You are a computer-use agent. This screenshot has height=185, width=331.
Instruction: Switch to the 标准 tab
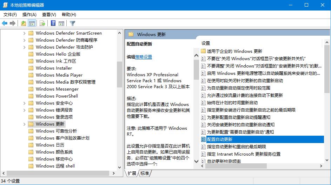pos(145,173)
